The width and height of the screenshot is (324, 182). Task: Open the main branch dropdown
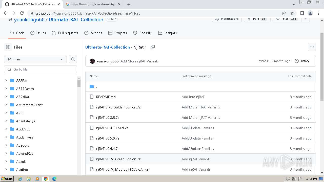[35, 59]
